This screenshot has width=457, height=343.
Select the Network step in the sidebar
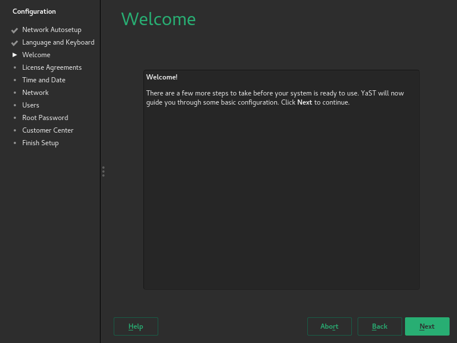pyautogui.click(x=35, y=93)
